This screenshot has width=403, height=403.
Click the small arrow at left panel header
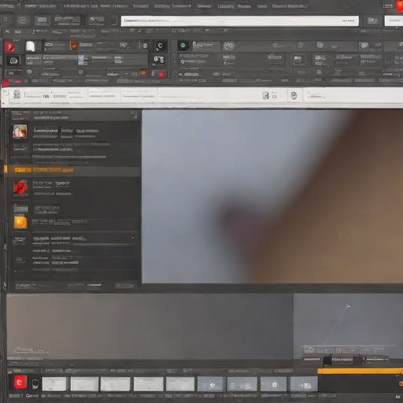point(135,116)
